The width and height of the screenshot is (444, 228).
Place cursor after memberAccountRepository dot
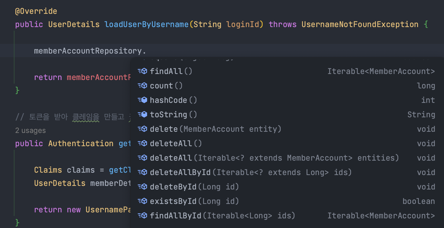coord(147,51)
